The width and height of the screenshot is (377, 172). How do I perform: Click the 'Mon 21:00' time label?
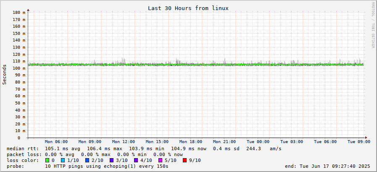[224, 142]
